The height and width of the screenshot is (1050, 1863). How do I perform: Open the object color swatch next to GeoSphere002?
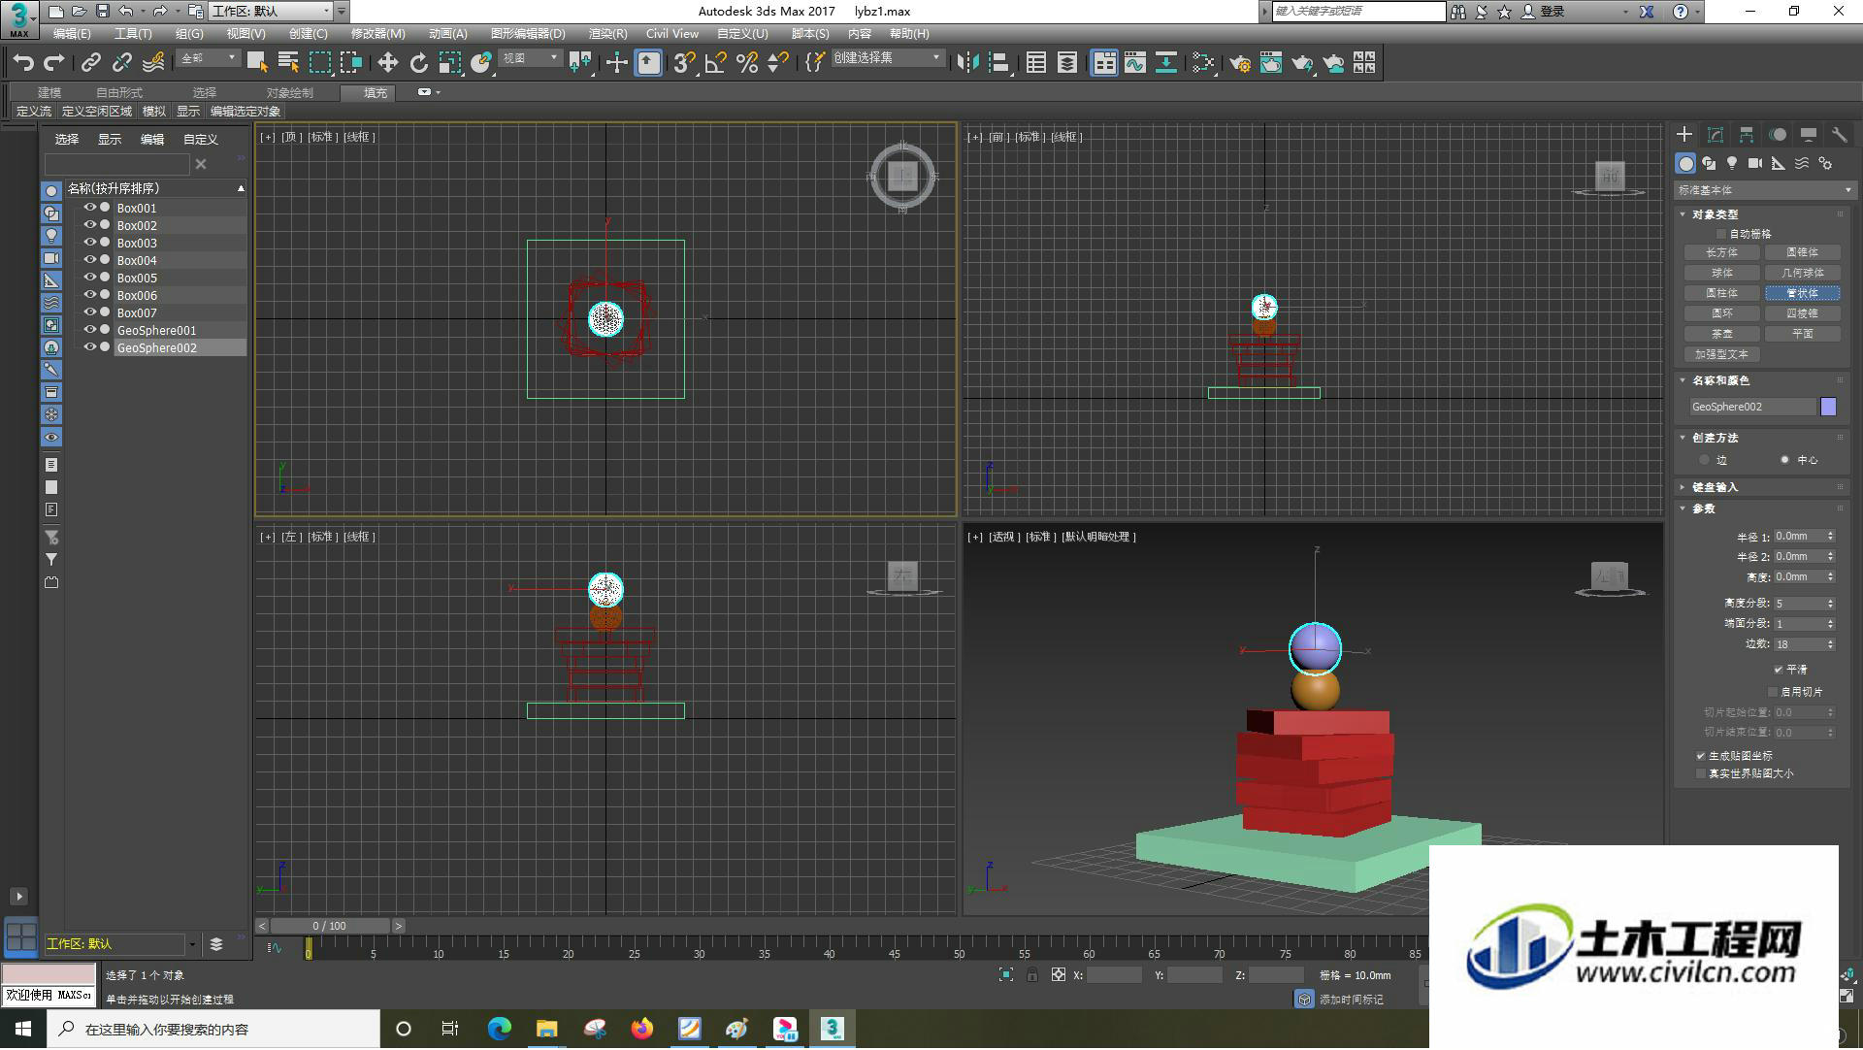pyautogui.click(x=1828, y=407)
